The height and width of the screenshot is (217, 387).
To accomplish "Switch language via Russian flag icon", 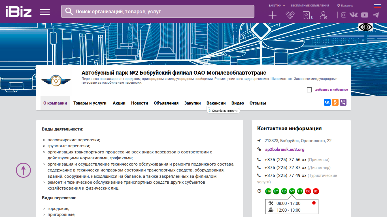I will pos(377,6).
